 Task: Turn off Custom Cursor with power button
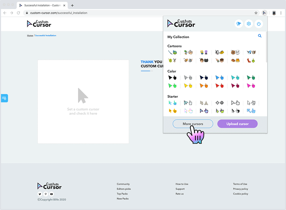[x=259, y=24]
